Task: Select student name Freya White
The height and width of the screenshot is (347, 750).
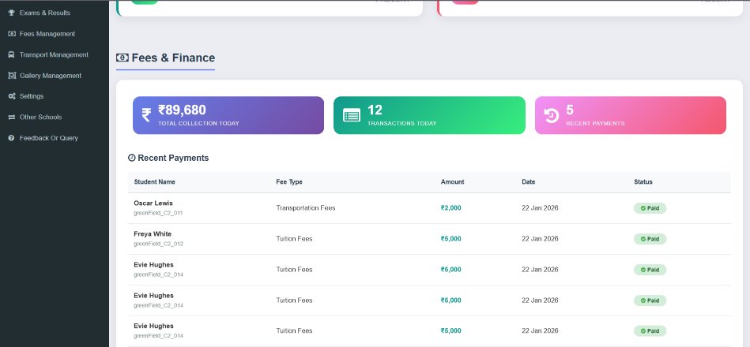Action: (x=153, y=234)
